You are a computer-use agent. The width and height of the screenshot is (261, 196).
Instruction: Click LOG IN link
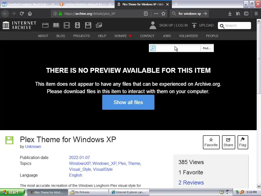[x=182, y=25]
